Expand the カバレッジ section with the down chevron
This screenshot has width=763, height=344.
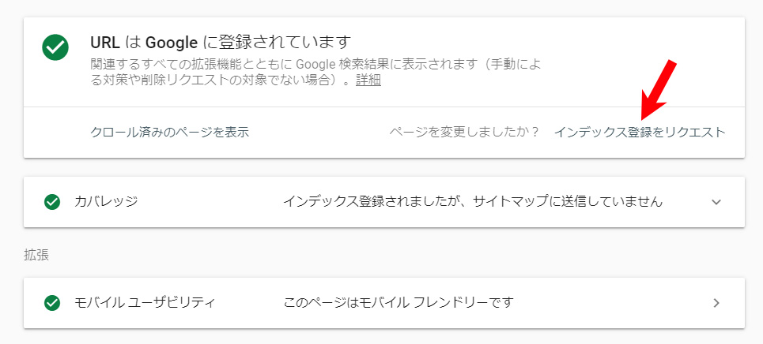point(716,202)
